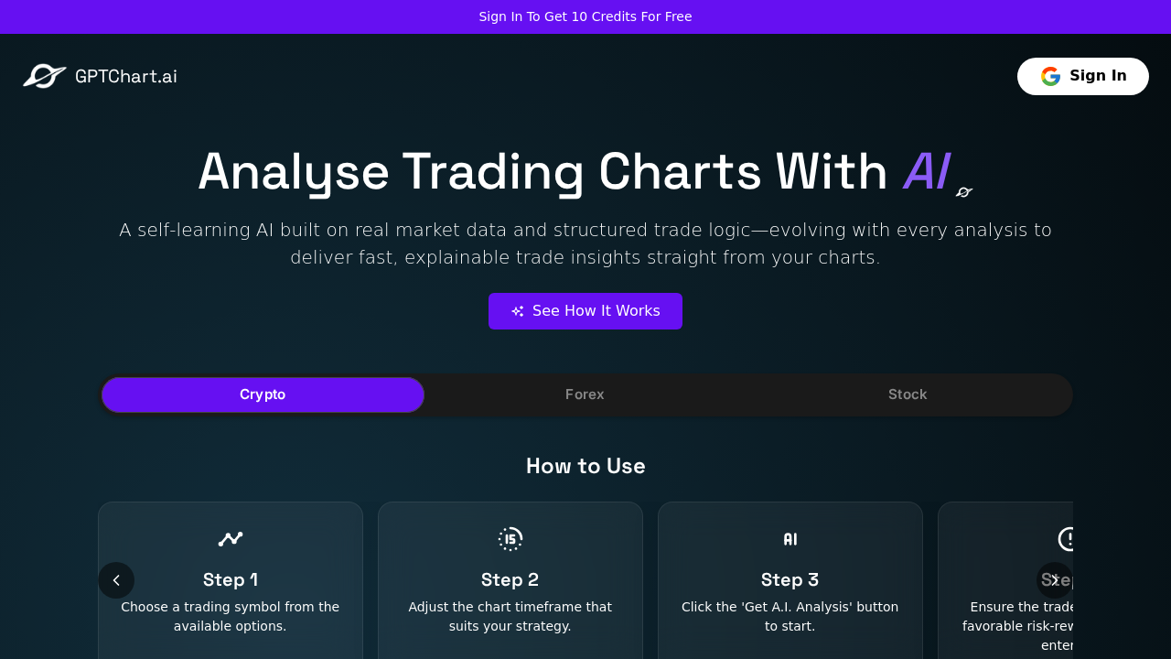
Task: Click the AI icon above Step 3
Action: (x=790, y=539)
